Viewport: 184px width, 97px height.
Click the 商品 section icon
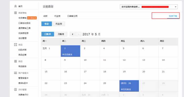(16, 61)
